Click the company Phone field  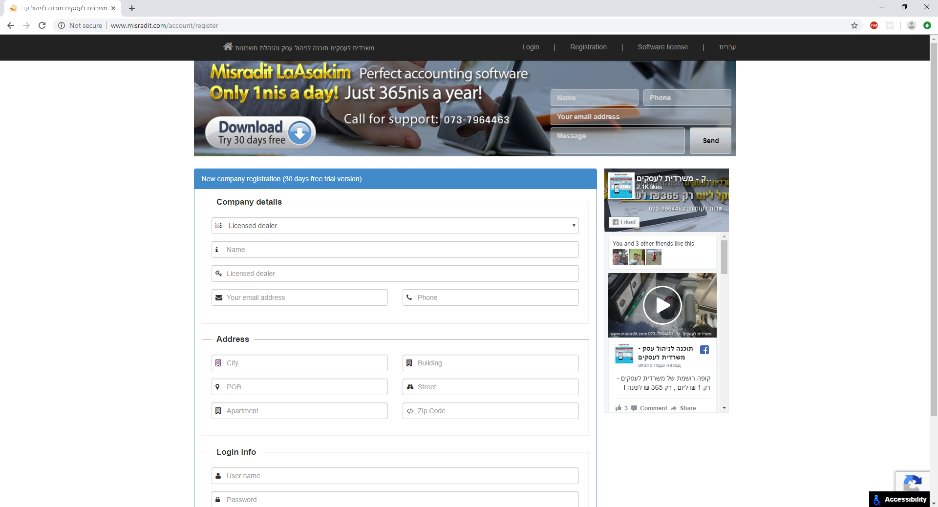pyautogui.click(x=490, y=297)
